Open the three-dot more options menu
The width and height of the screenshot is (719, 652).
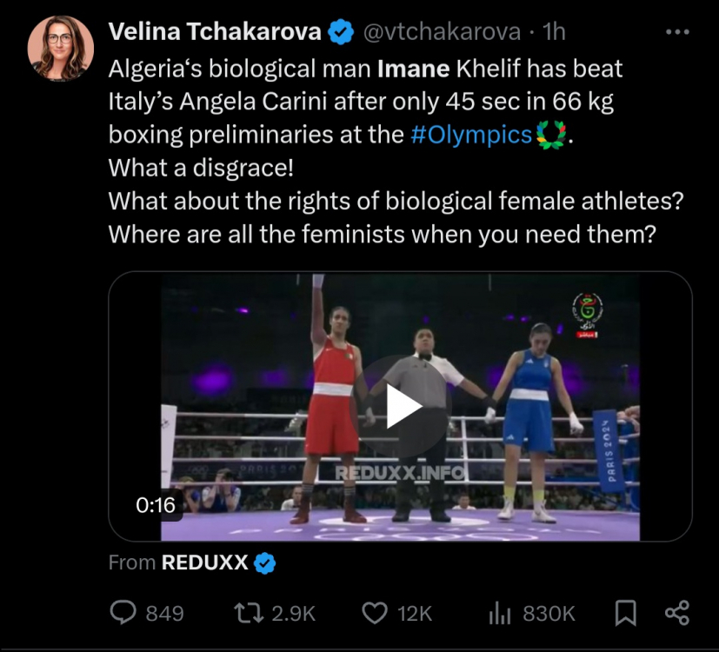click(x=676, y=32)
